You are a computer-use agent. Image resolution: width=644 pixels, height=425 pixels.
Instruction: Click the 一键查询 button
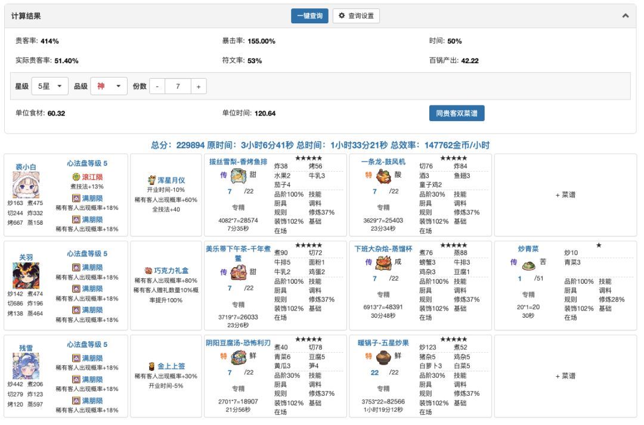point(309,15)
